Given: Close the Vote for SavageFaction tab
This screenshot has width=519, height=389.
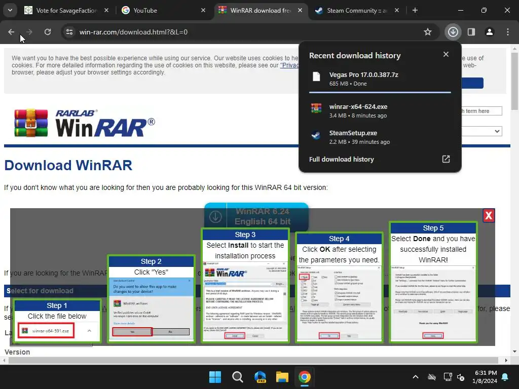Looking at the screenshot, I should tap(106, 10).
